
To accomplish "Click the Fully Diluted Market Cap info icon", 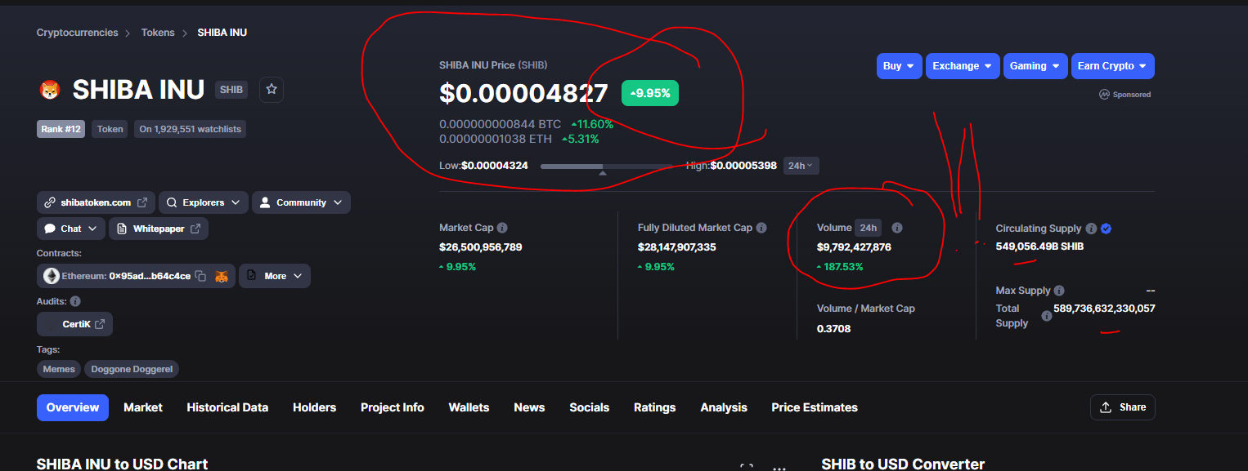I will point(761,229).
